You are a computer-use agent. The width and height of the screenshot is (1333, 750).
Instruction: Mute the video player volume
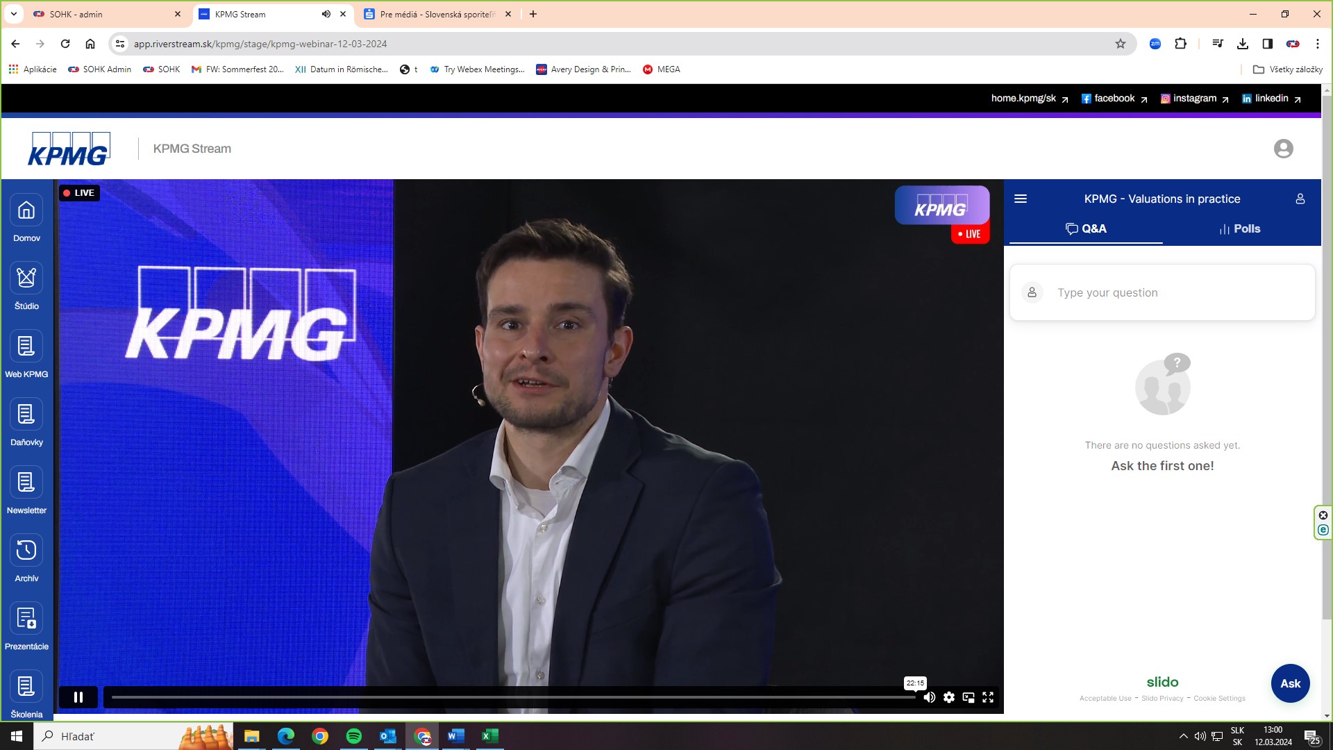pyautogui.click(x=929, y=697)
